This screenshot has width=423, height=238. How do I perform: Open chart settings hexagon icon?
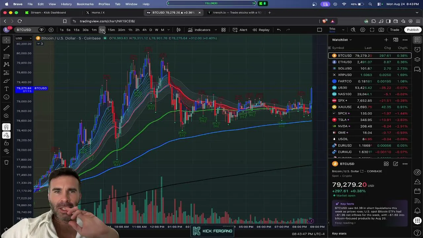(x=363, y=30)
